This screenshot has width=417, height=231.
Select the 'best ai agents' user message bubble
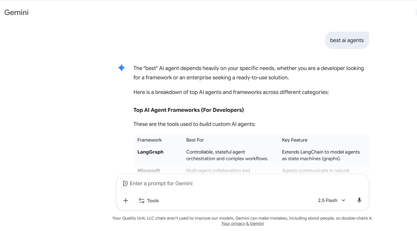pyautogui.click(x=347, y=40)
